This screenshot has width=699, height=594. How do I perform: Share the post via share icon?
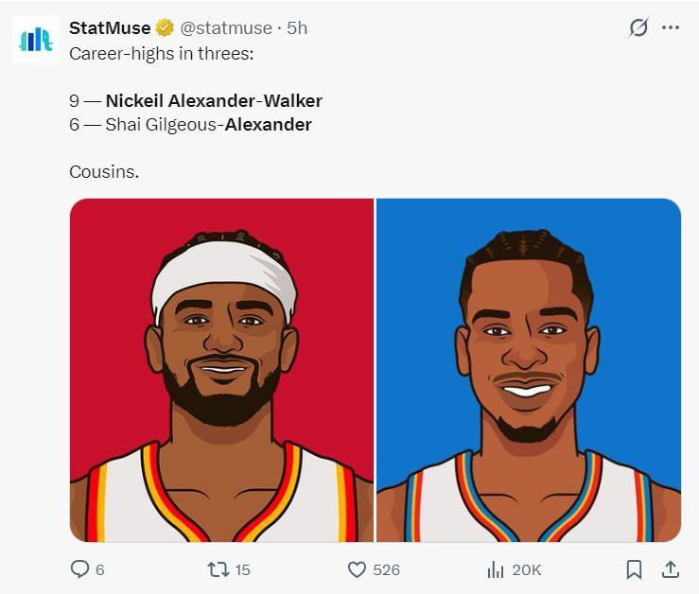(x=670, y=569)
